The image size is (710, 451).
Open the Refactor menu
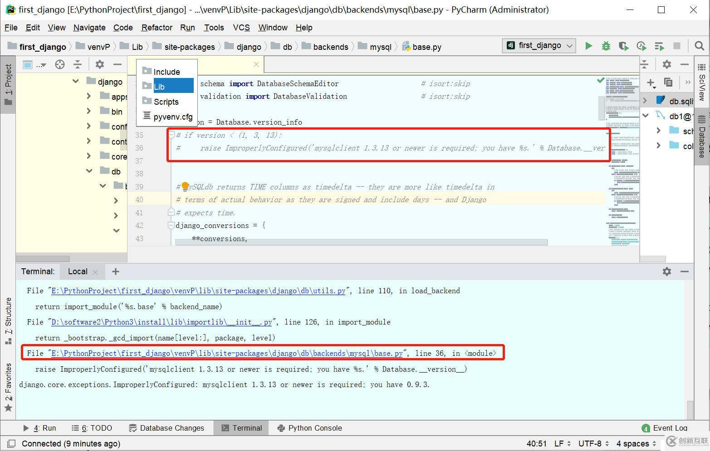click(157, 28)
